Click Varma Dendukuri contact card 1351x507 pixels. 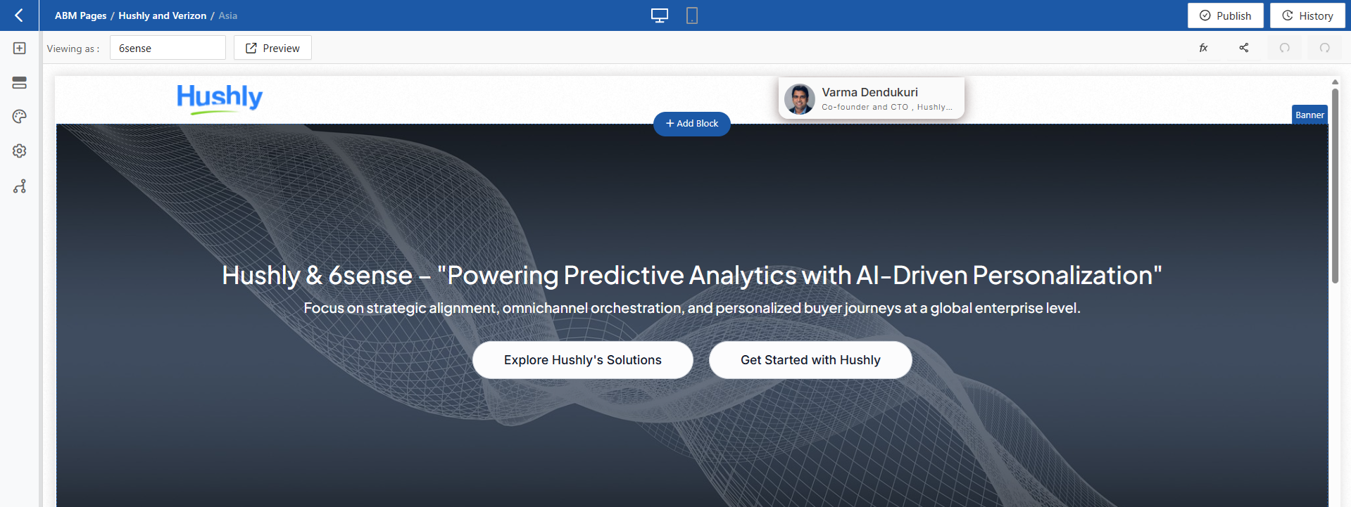coord(872,98)
